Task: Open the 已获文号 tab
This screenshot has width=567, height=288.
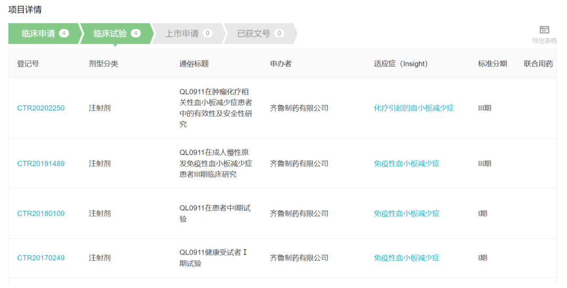Action: (x=254, y=34)
